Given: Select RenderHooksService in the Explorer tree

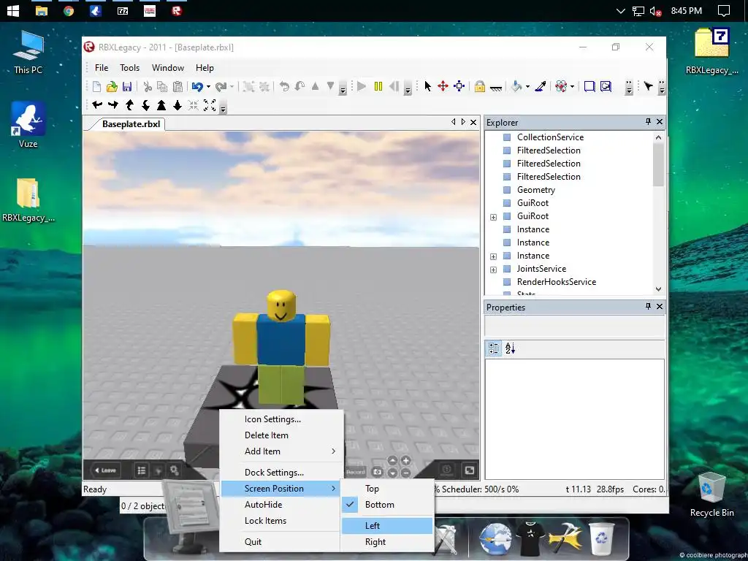Looking at the screenshot, I should click(556, 282).
